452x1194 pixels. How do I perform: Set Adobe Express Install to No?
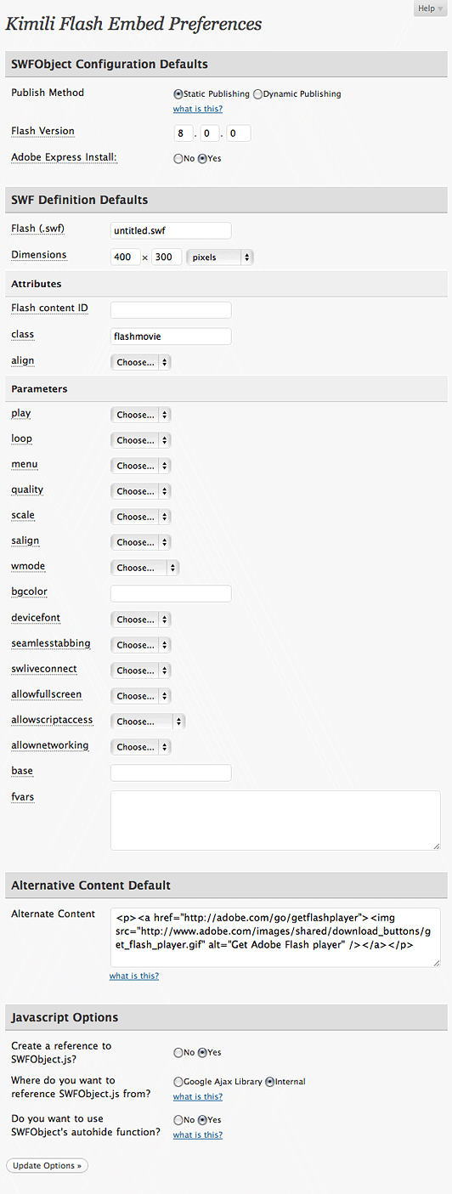(x=178, y=158)
